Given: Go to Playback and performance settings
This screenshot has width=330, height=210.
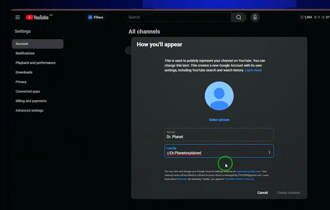Looking at the screenshot, I should (x=35, y=63).
